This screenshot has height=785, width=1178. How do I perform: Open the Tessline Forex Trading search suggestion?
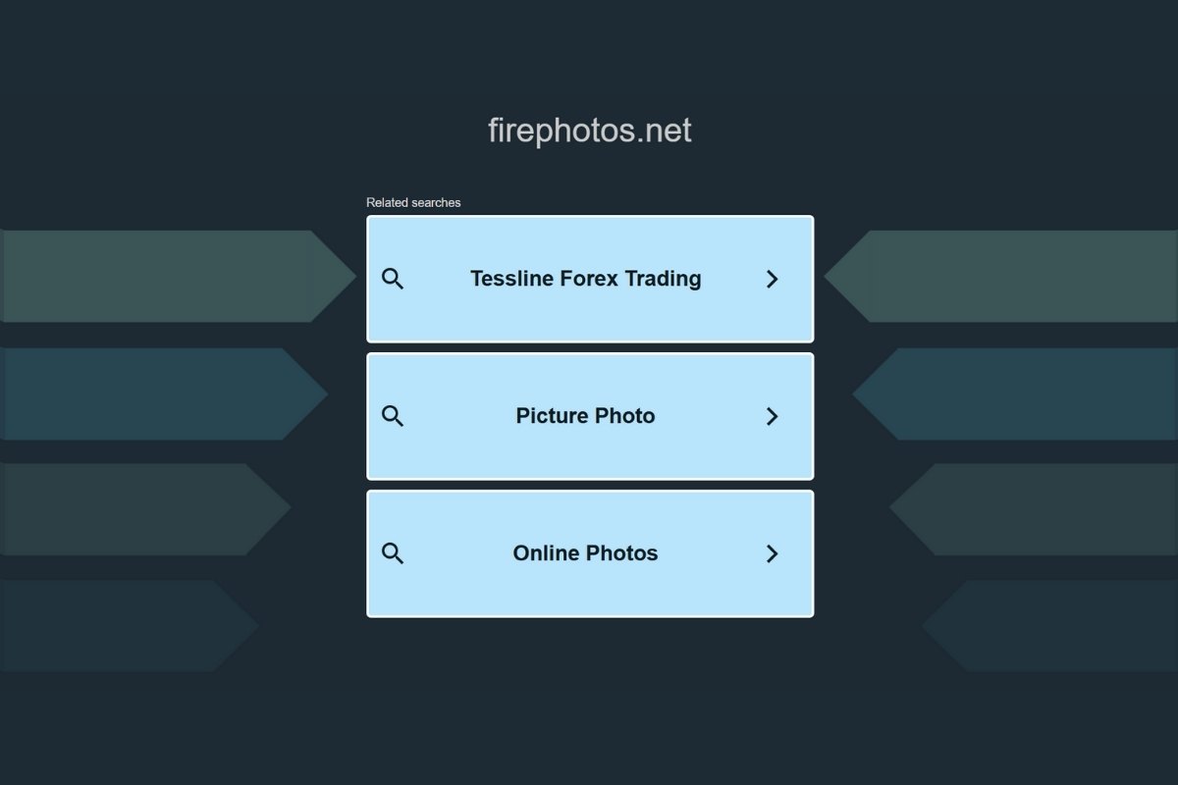point(585,279)
